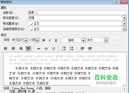Click the help question mark button
The height and width of the screenshot is (93, 129).
tap(116, 2)
